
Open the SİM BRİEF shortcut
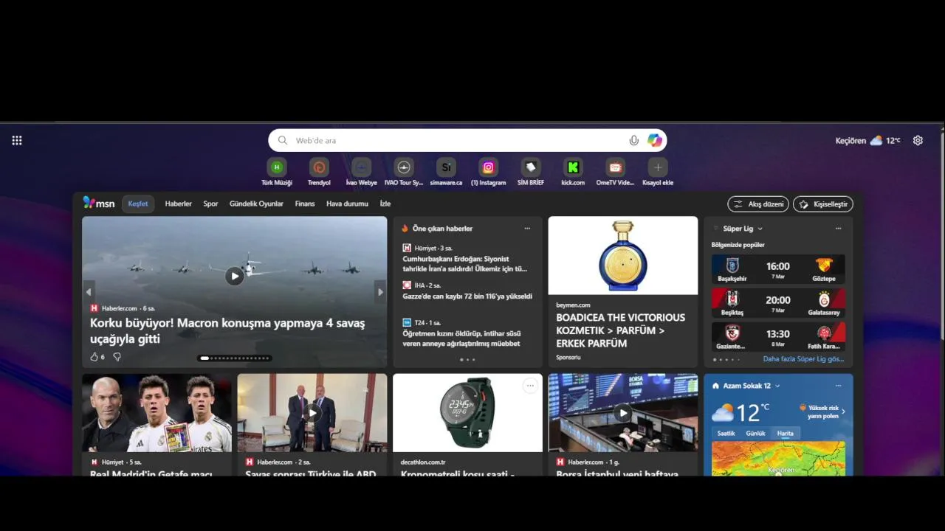[530, 173]
